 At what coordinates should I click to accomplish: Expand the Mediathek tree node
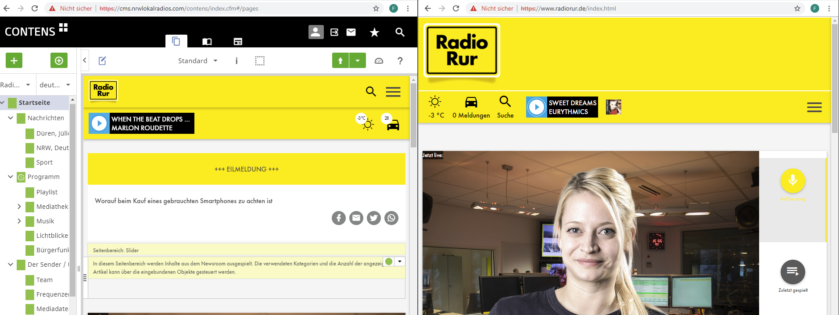tap(19, 206)
